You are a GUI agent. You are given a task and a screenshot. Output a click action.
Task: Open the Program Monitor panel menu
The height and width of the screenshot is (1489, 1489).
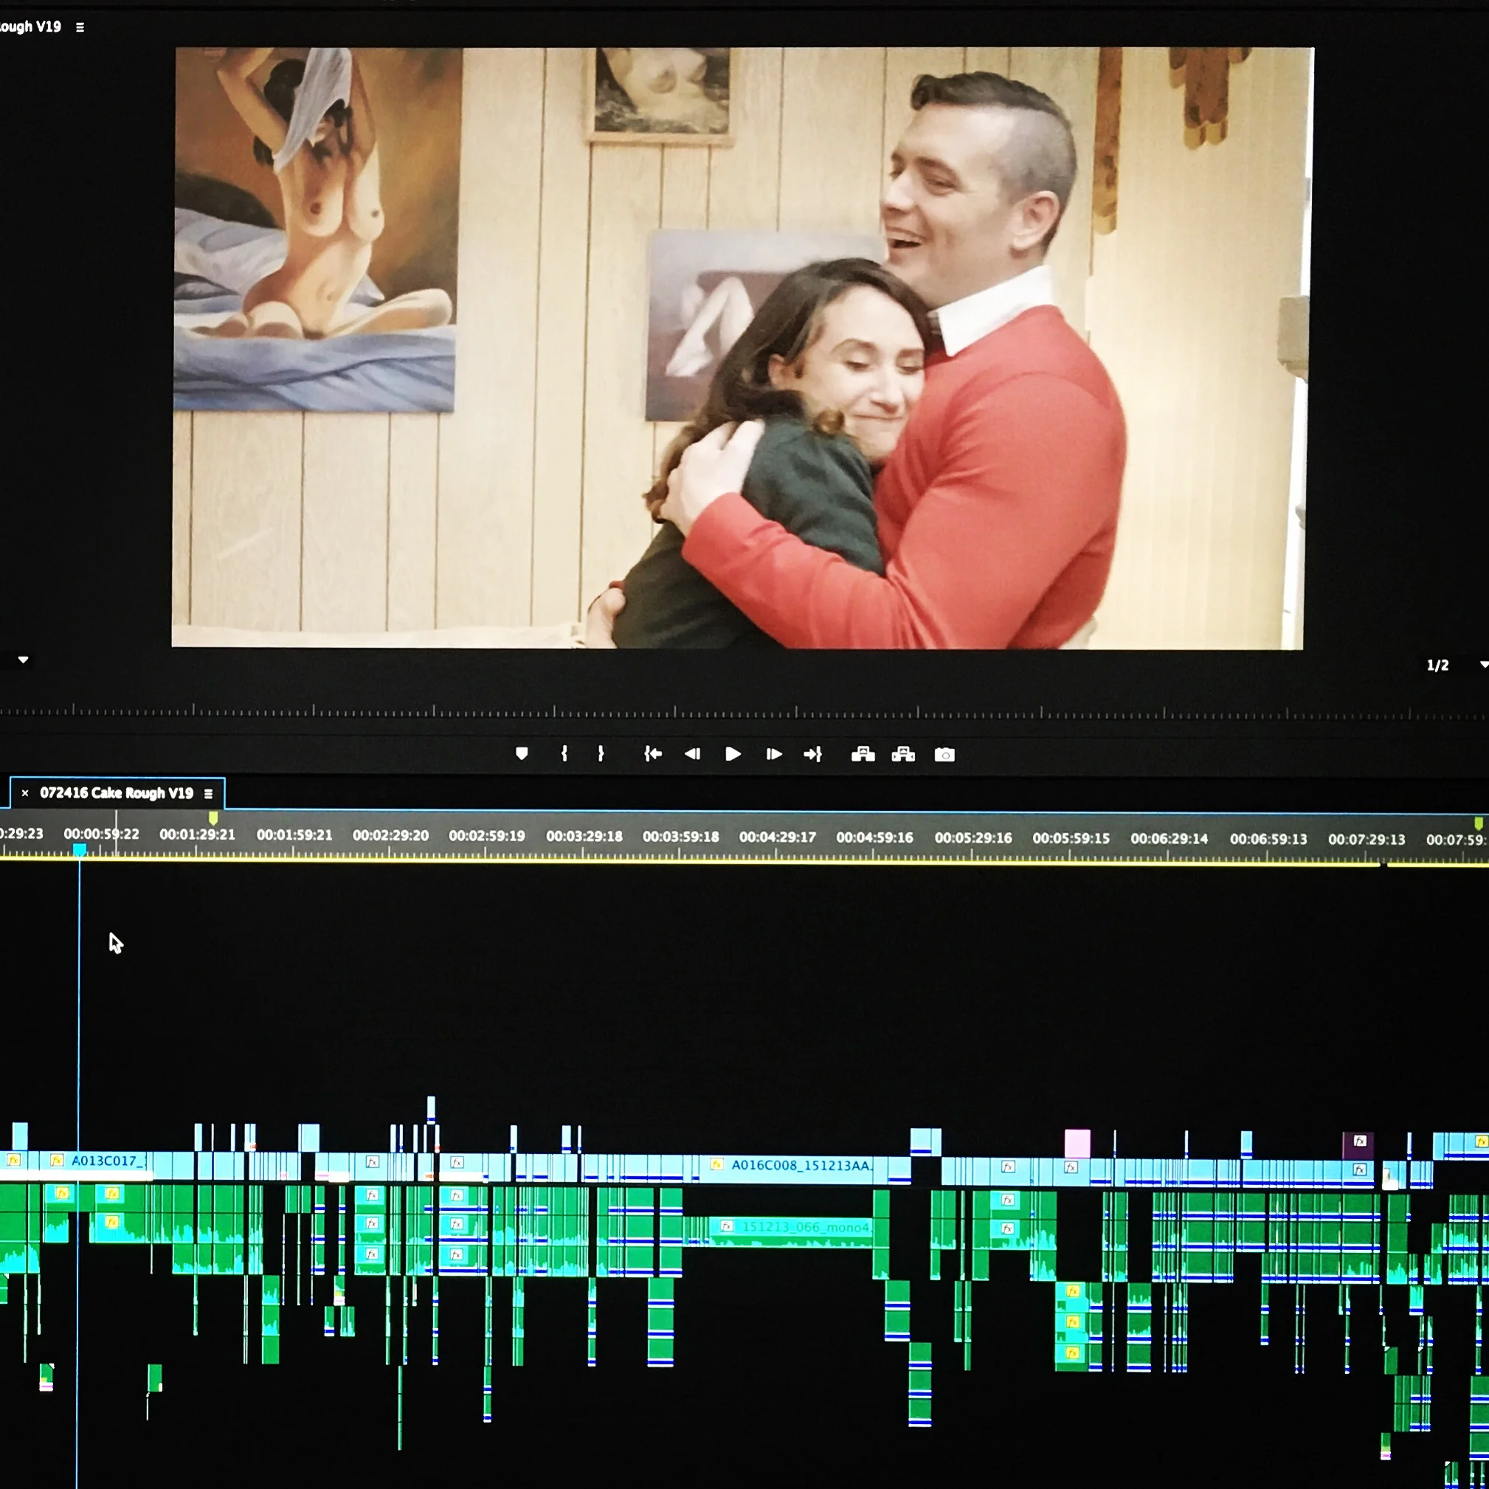pos(80,27)
